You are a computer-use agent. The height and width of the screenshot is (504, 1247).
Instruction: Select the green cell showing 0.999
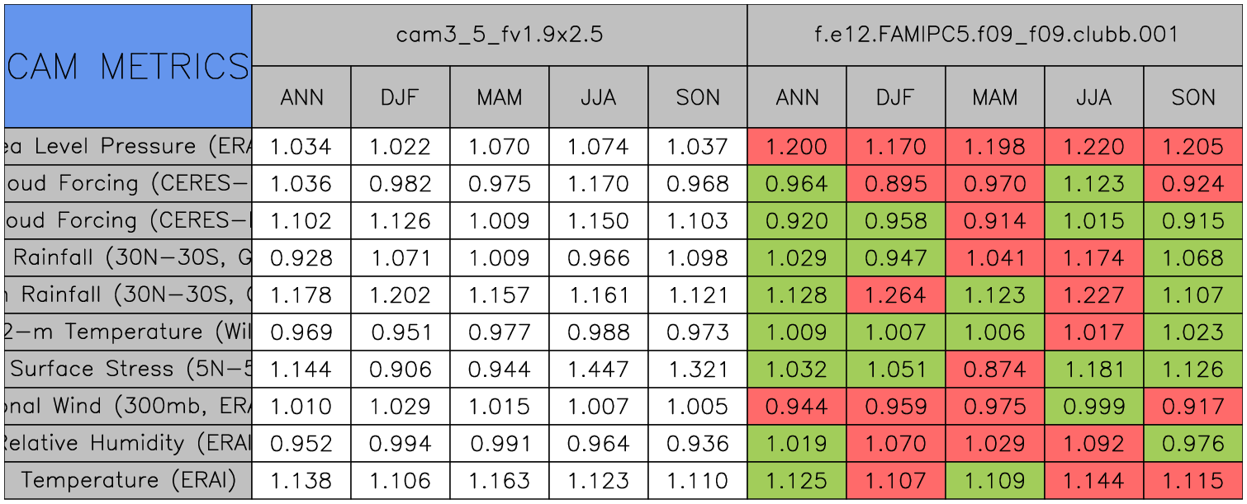click(x=1093, y=406)
